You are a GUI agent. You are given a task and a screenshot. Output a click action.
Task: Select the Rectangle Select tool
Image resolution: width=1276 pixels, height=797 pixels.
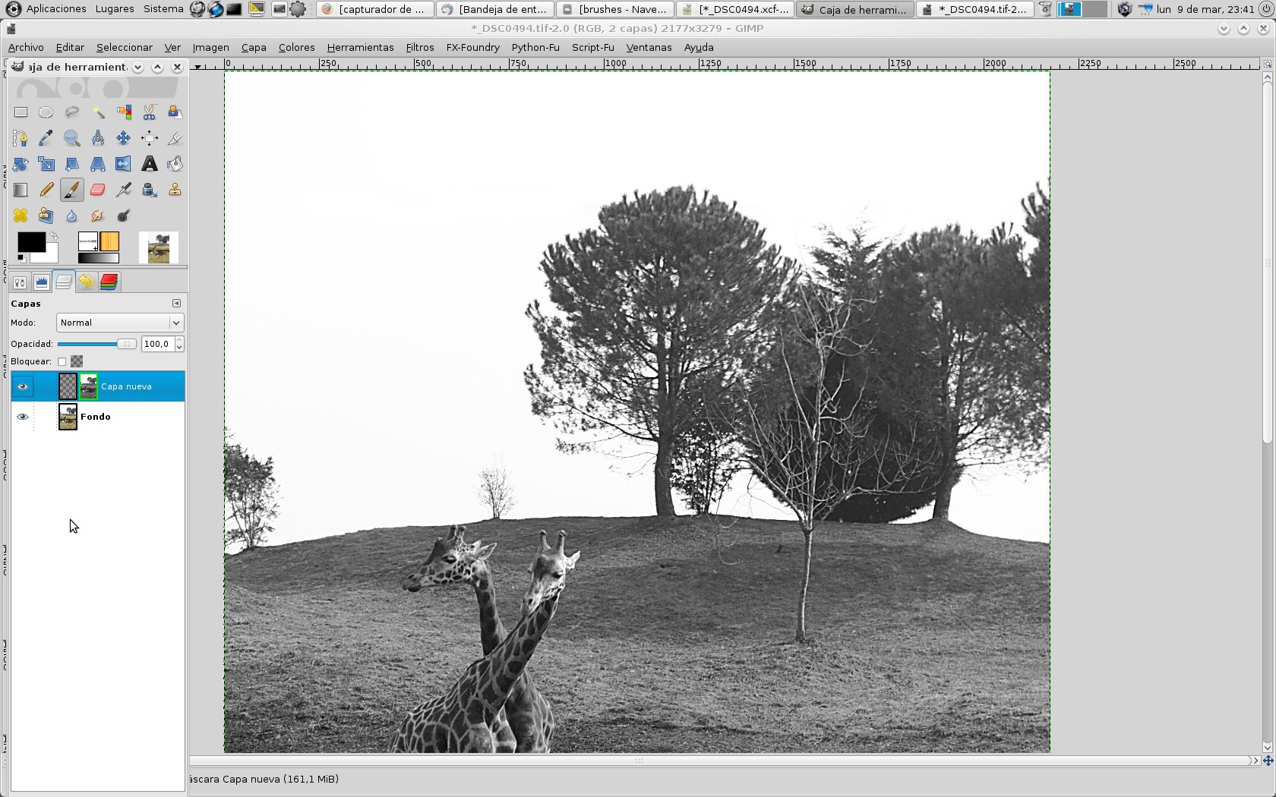(x=21, y=112)
